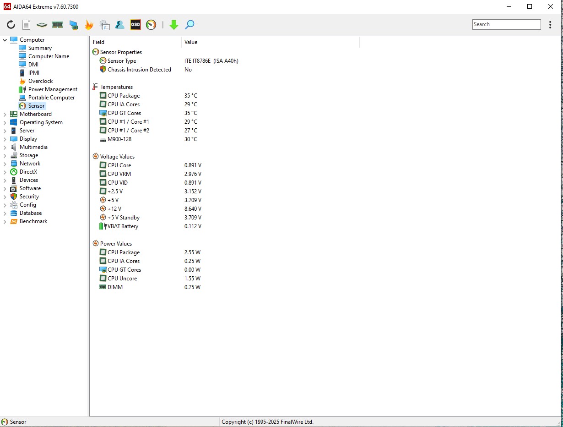
Task: Open the flame stability test icon
Action: [x=89, y=25]
